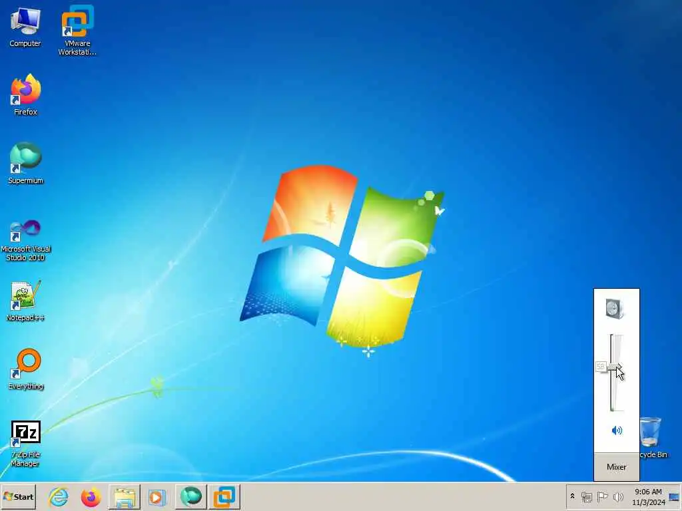Open Supermium from the taskbar
682x511 pixels.
point(191,496)
